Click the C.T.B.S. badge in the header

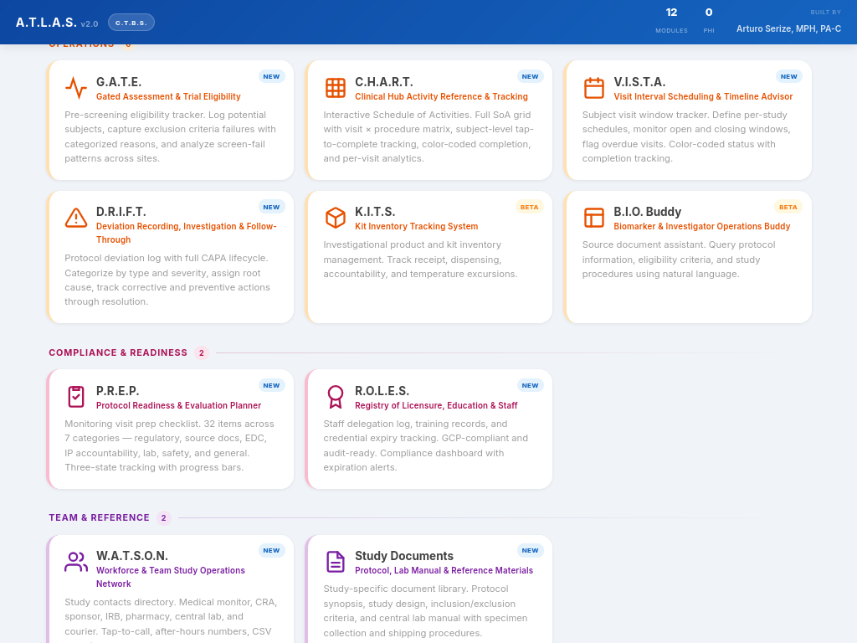point(131,23)
